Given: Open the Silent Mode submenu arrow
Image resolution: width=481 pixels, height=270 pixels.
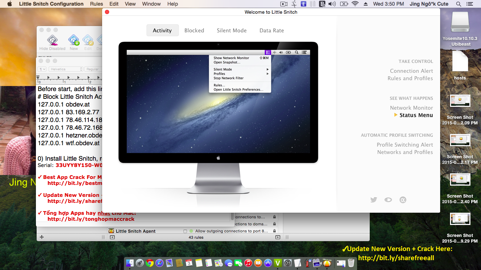Looking at the screenshot, I should point(267,69).
